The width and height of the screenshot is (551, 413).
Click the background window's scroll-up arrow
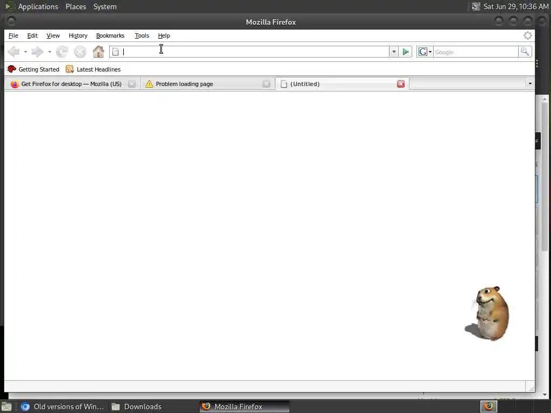(x=545, y=99)
